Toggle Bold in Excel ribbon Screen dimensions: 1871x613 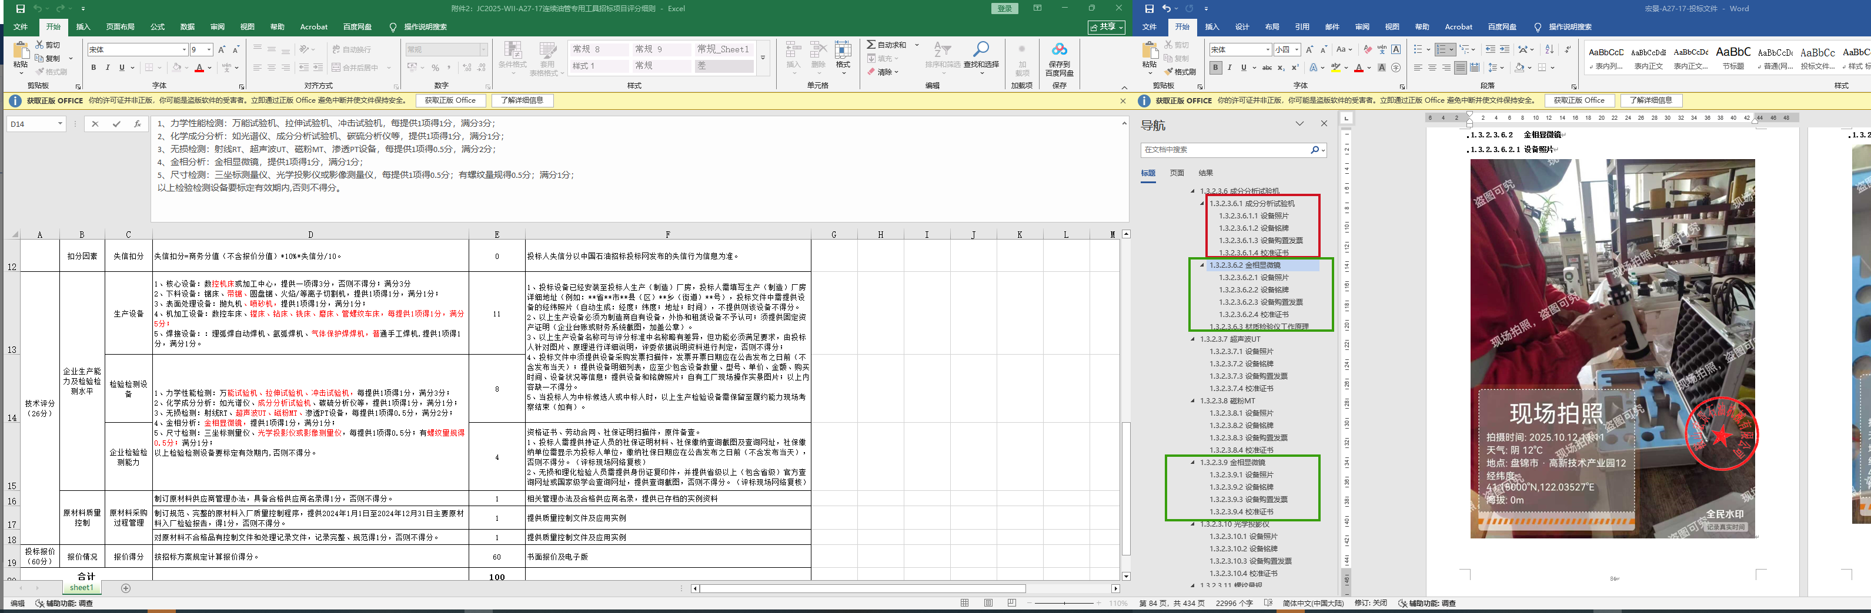93,68
